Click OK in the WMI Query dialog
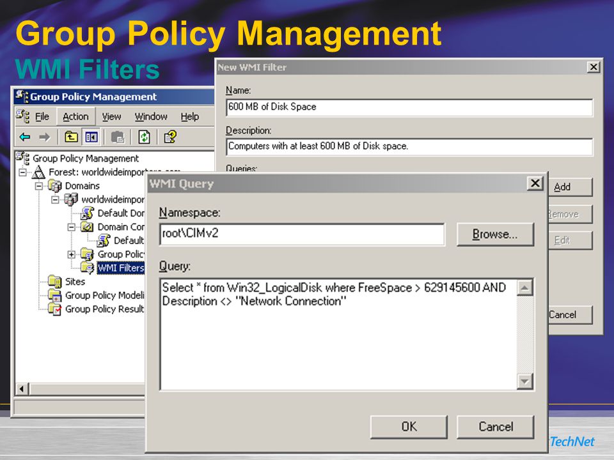This screenshot has width=614, height=460. click(x=409, y=427)
